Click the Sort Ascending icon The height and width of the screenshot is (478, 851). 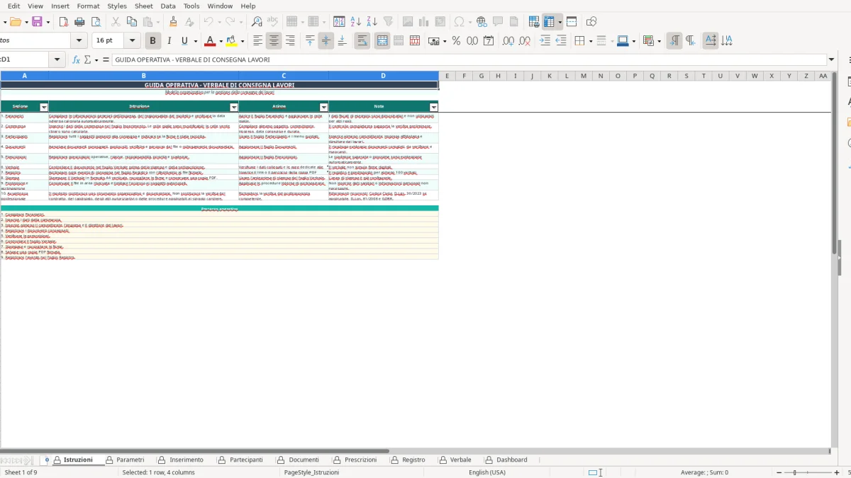356,22
